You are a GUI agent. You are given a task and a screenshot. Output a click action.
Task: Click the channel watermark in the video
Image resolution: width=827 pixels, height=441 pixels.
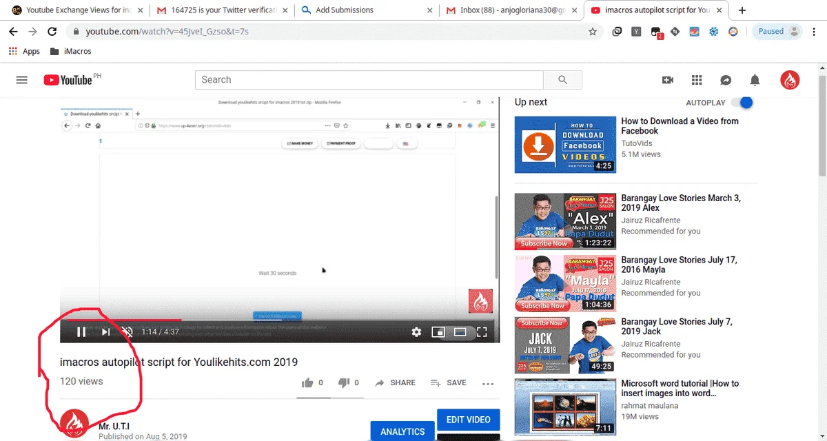pyautogui.click(x=481, y=301)
